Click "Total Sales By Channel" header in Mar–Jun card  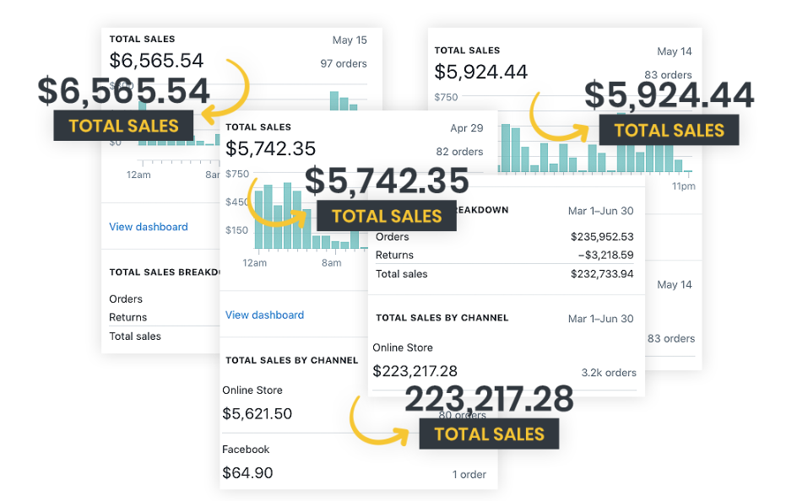click(442, 318)
